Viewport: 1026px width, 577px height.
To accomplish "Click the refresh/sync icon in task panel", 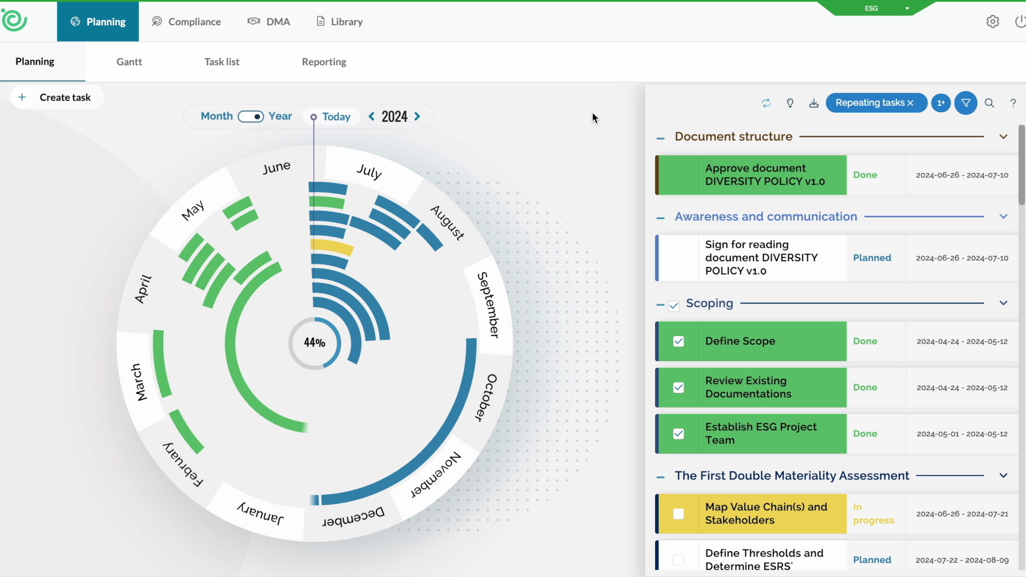I will click(x=766, y=103).
